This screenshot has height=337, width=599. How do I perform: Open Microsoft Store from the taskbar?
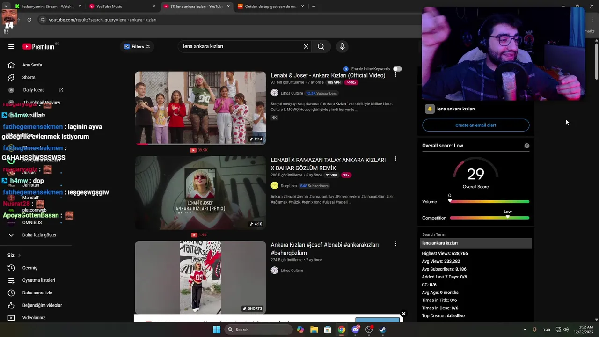(328, 330)
